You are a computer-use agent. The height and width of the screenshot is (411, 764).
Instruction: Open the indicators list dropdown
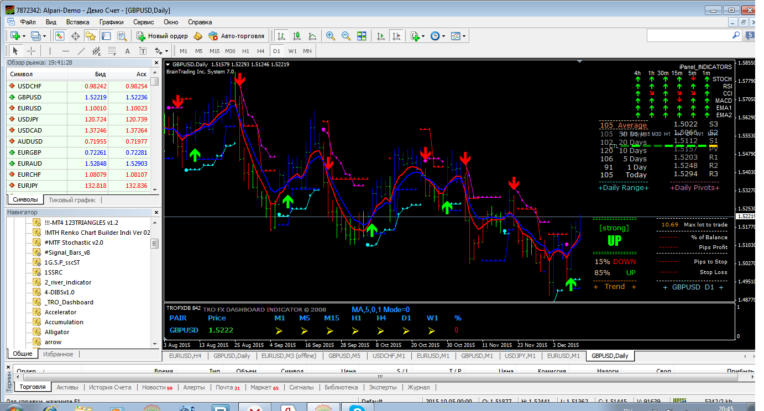pos(417,36)
